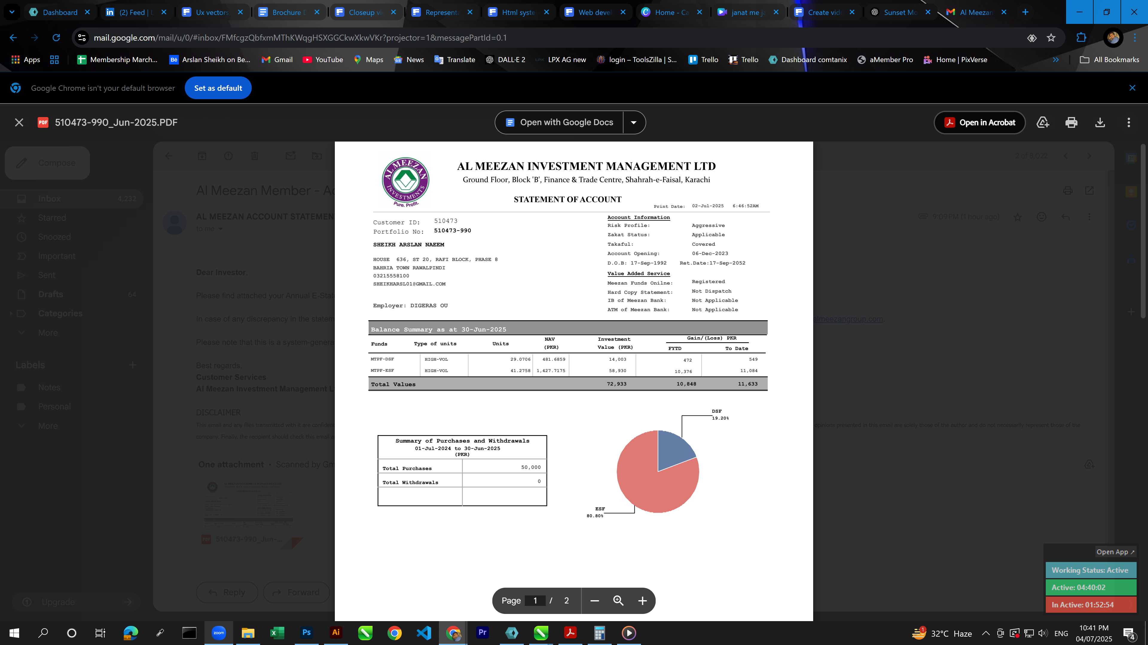Add the PDF to Google Drive
Screen dimensions: 1148x645
(x=1043, y=122)
